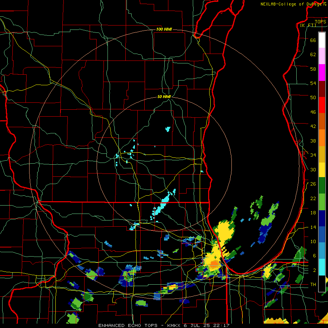Click the "26" value on the legend
The width and height of the screenshot is (328, 328).
pyautogui.click(x=313, y=184)
